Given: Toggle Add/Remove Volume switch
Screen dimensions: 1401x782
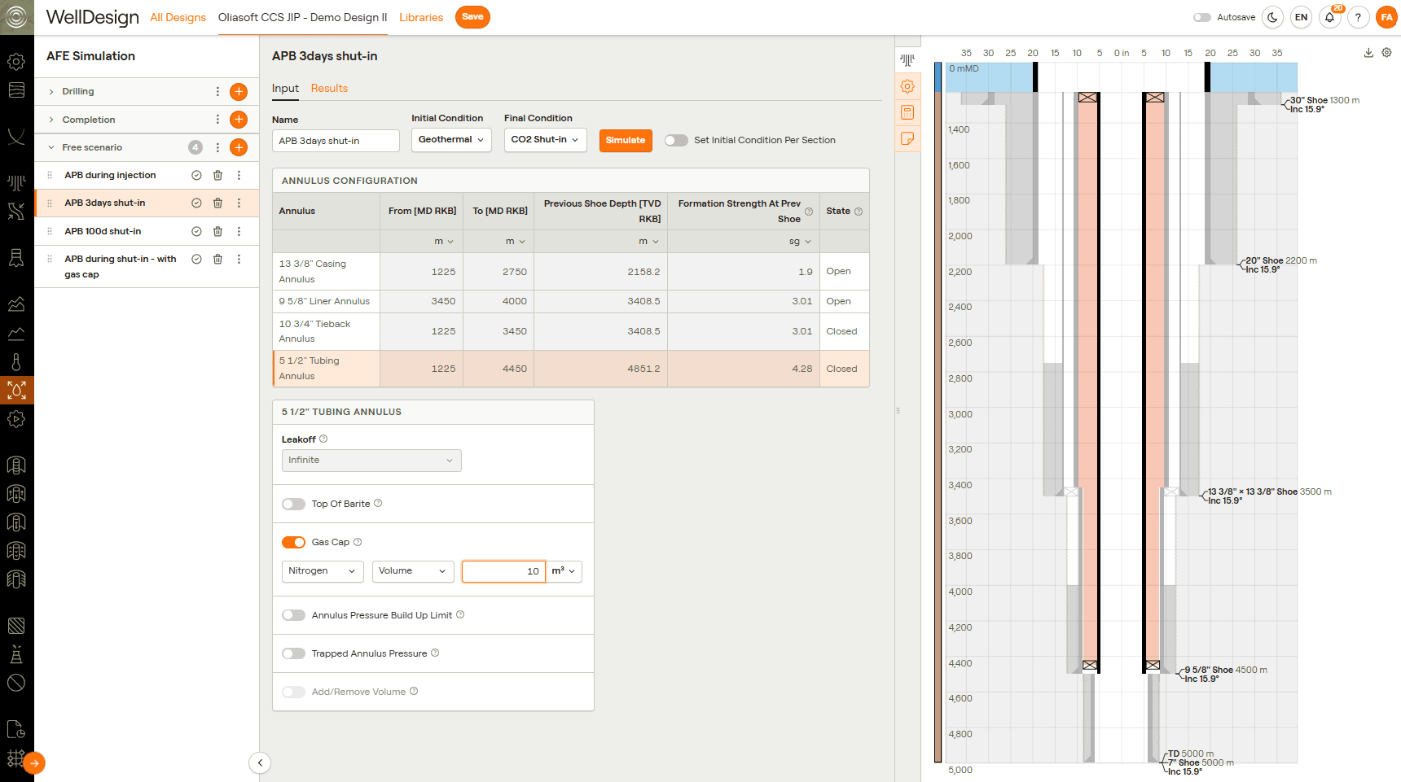Looking at the screenshot, I should pos(293,692).
